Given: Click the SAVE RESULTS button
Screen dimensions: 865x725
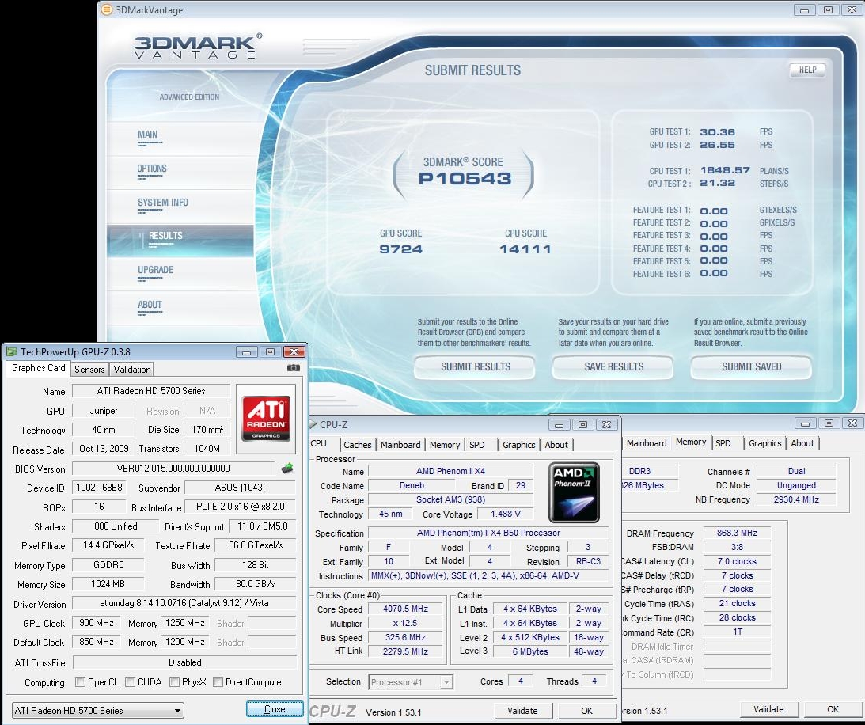Looking at the screenshot, I should point(613,366).
